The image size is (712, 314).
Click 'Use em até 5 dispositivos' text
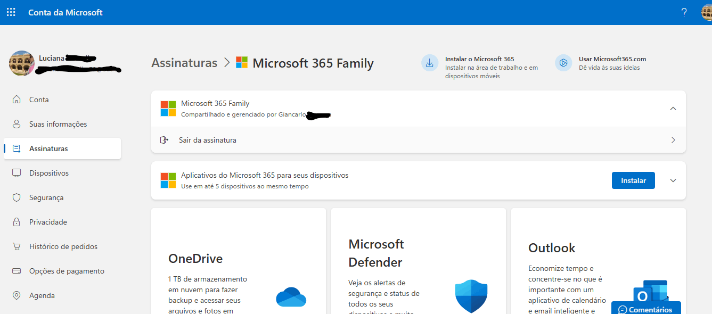(245, 186)
